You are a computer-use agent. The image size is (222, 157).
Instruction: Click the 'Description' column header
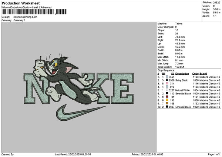tap(182, 74)
